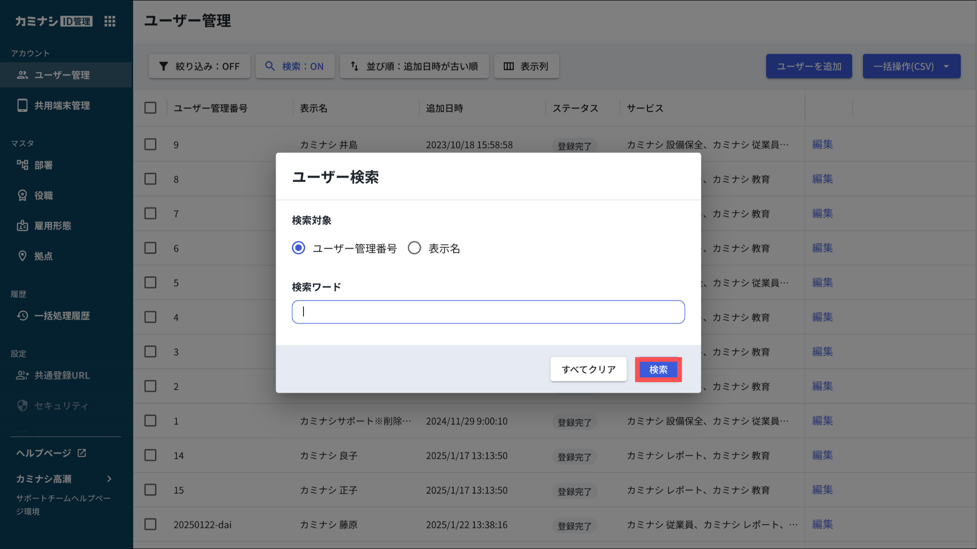Select the 表示名 radio button

point(415,248)
